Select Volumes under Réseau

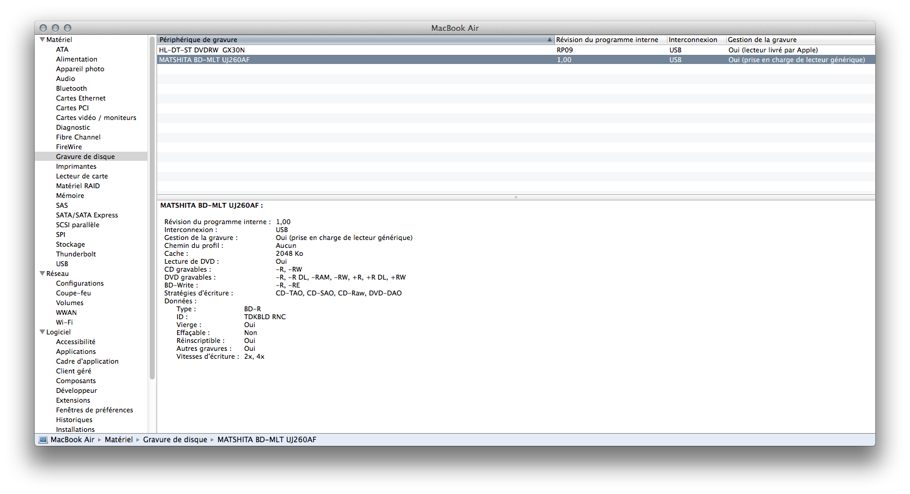[70, 303]
